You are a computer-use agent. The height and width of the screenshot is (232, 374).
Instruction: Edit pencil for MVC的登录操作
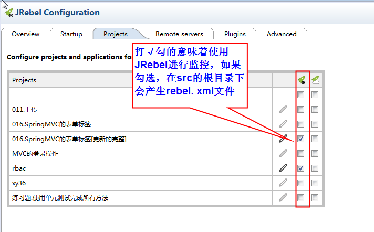tap(283, 153)
